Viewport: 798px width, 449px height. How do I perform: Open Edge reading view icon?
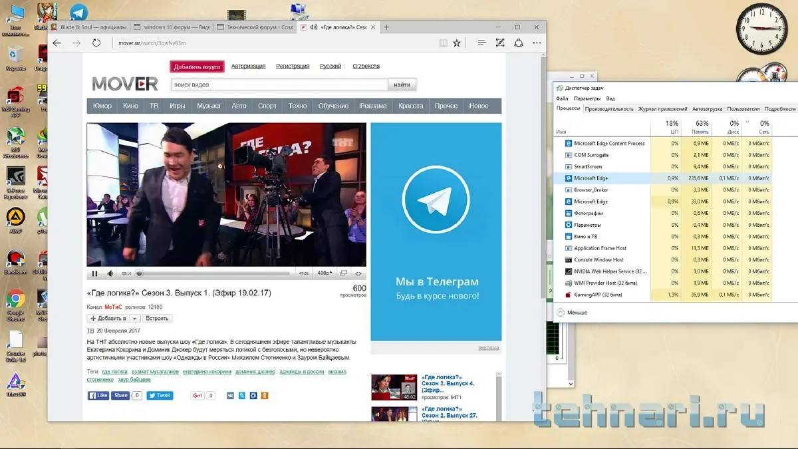tap(443, 43)
